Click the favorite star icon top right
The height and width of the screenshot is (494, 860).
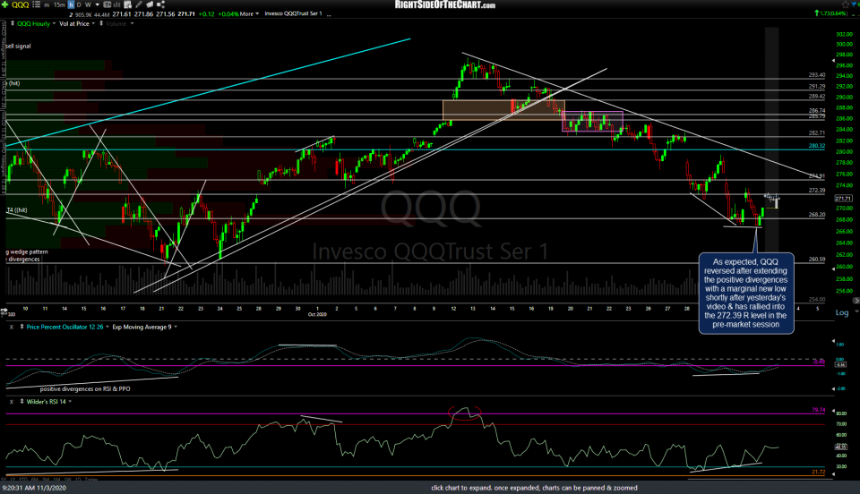pyautogui.click(x=845, y=4)
